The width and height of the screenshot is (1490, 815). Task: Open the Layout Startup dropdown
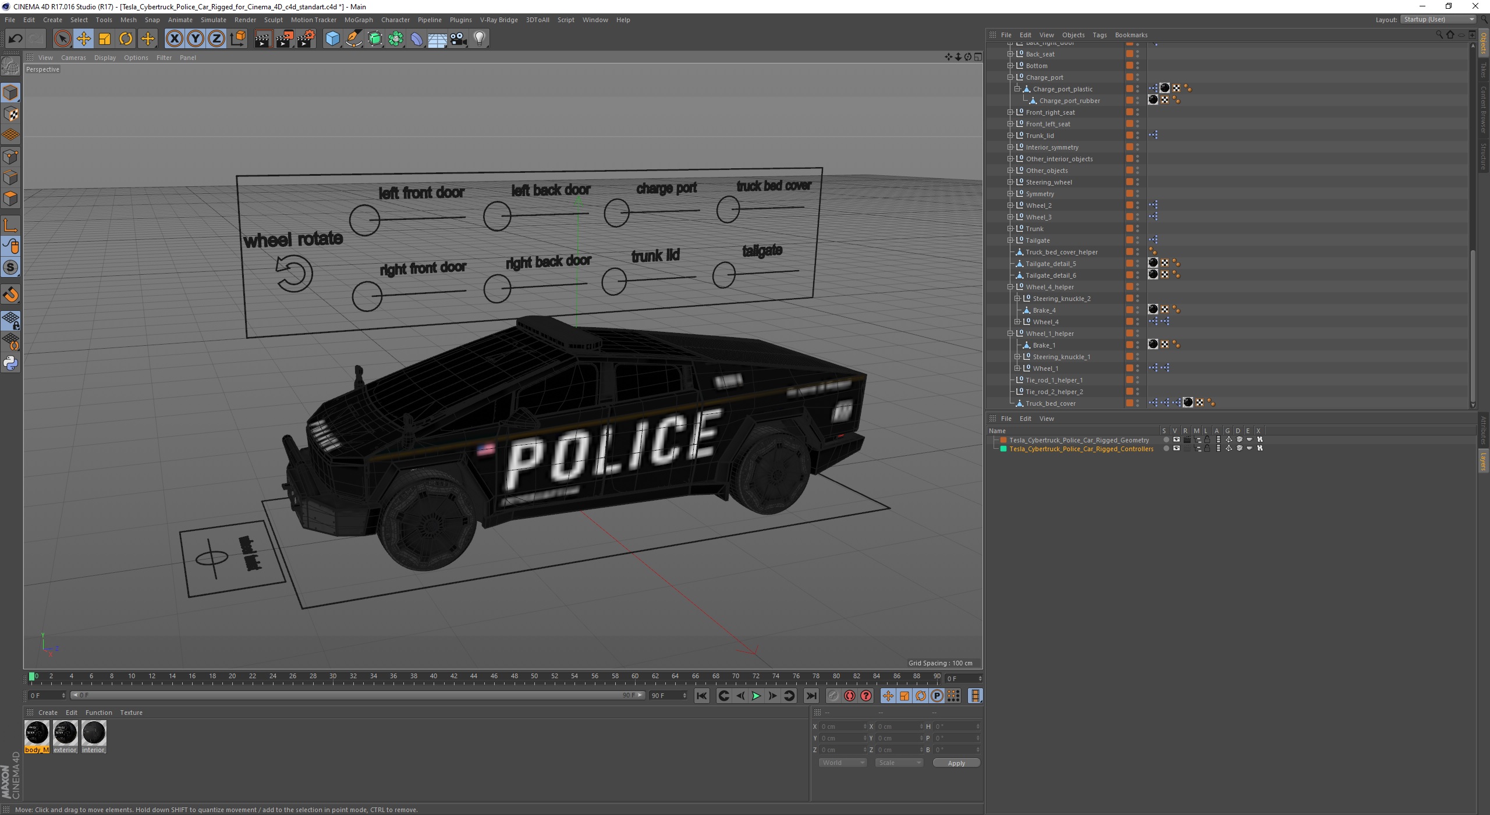[x=1438, y=19]
